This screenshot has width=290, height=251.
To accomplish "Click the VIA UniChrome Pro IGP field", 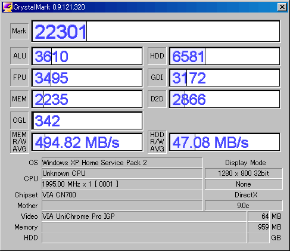I will click(x=144, y=216).
